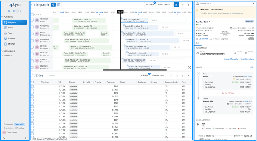The image size is (257, 141).
Task: Open the Dispatch Filters button
Action: [150, 4]
